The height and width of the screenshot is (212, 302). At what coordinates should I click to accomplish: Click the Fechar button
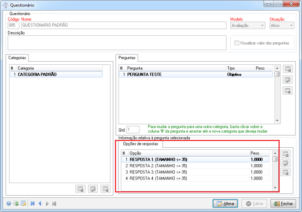tap(283, 203)
